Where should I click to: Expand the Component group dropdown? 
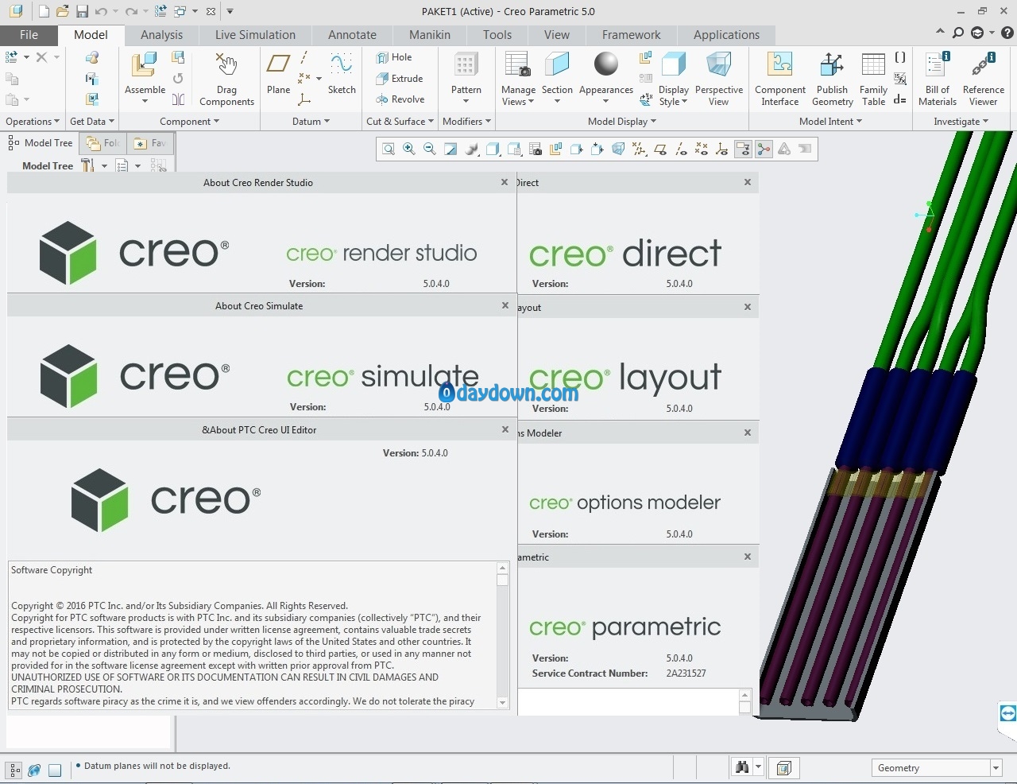pyautogui.click(x=189, y=122)
